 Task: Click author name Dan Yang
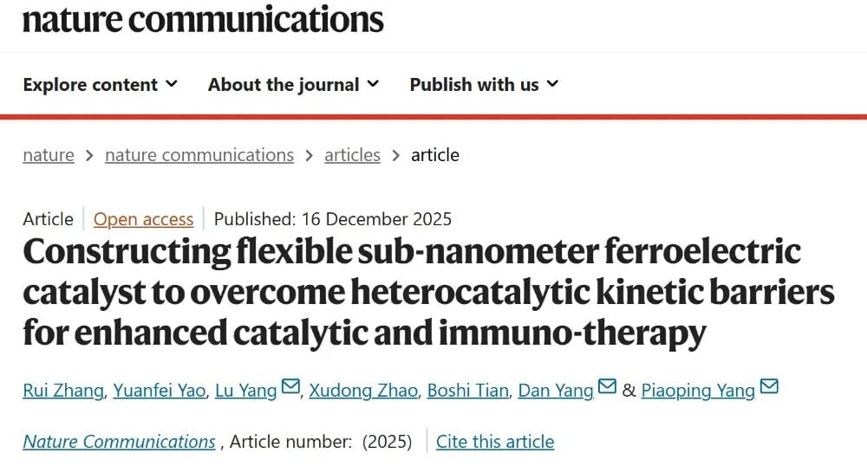tap(556, 391)
